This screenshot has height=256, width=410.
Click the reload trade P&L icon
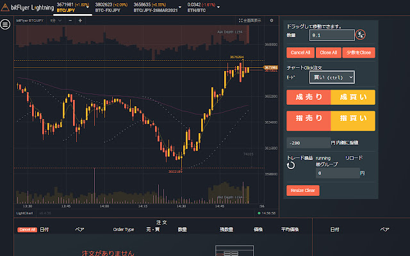point(291,164)
